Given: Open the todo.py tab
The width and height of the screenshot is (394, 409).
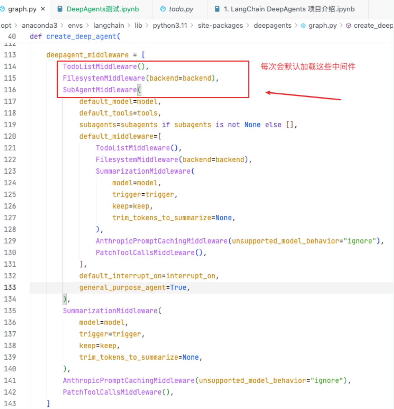Looking at the screenshot, I should pyautogui.click(x=181, y=9).
